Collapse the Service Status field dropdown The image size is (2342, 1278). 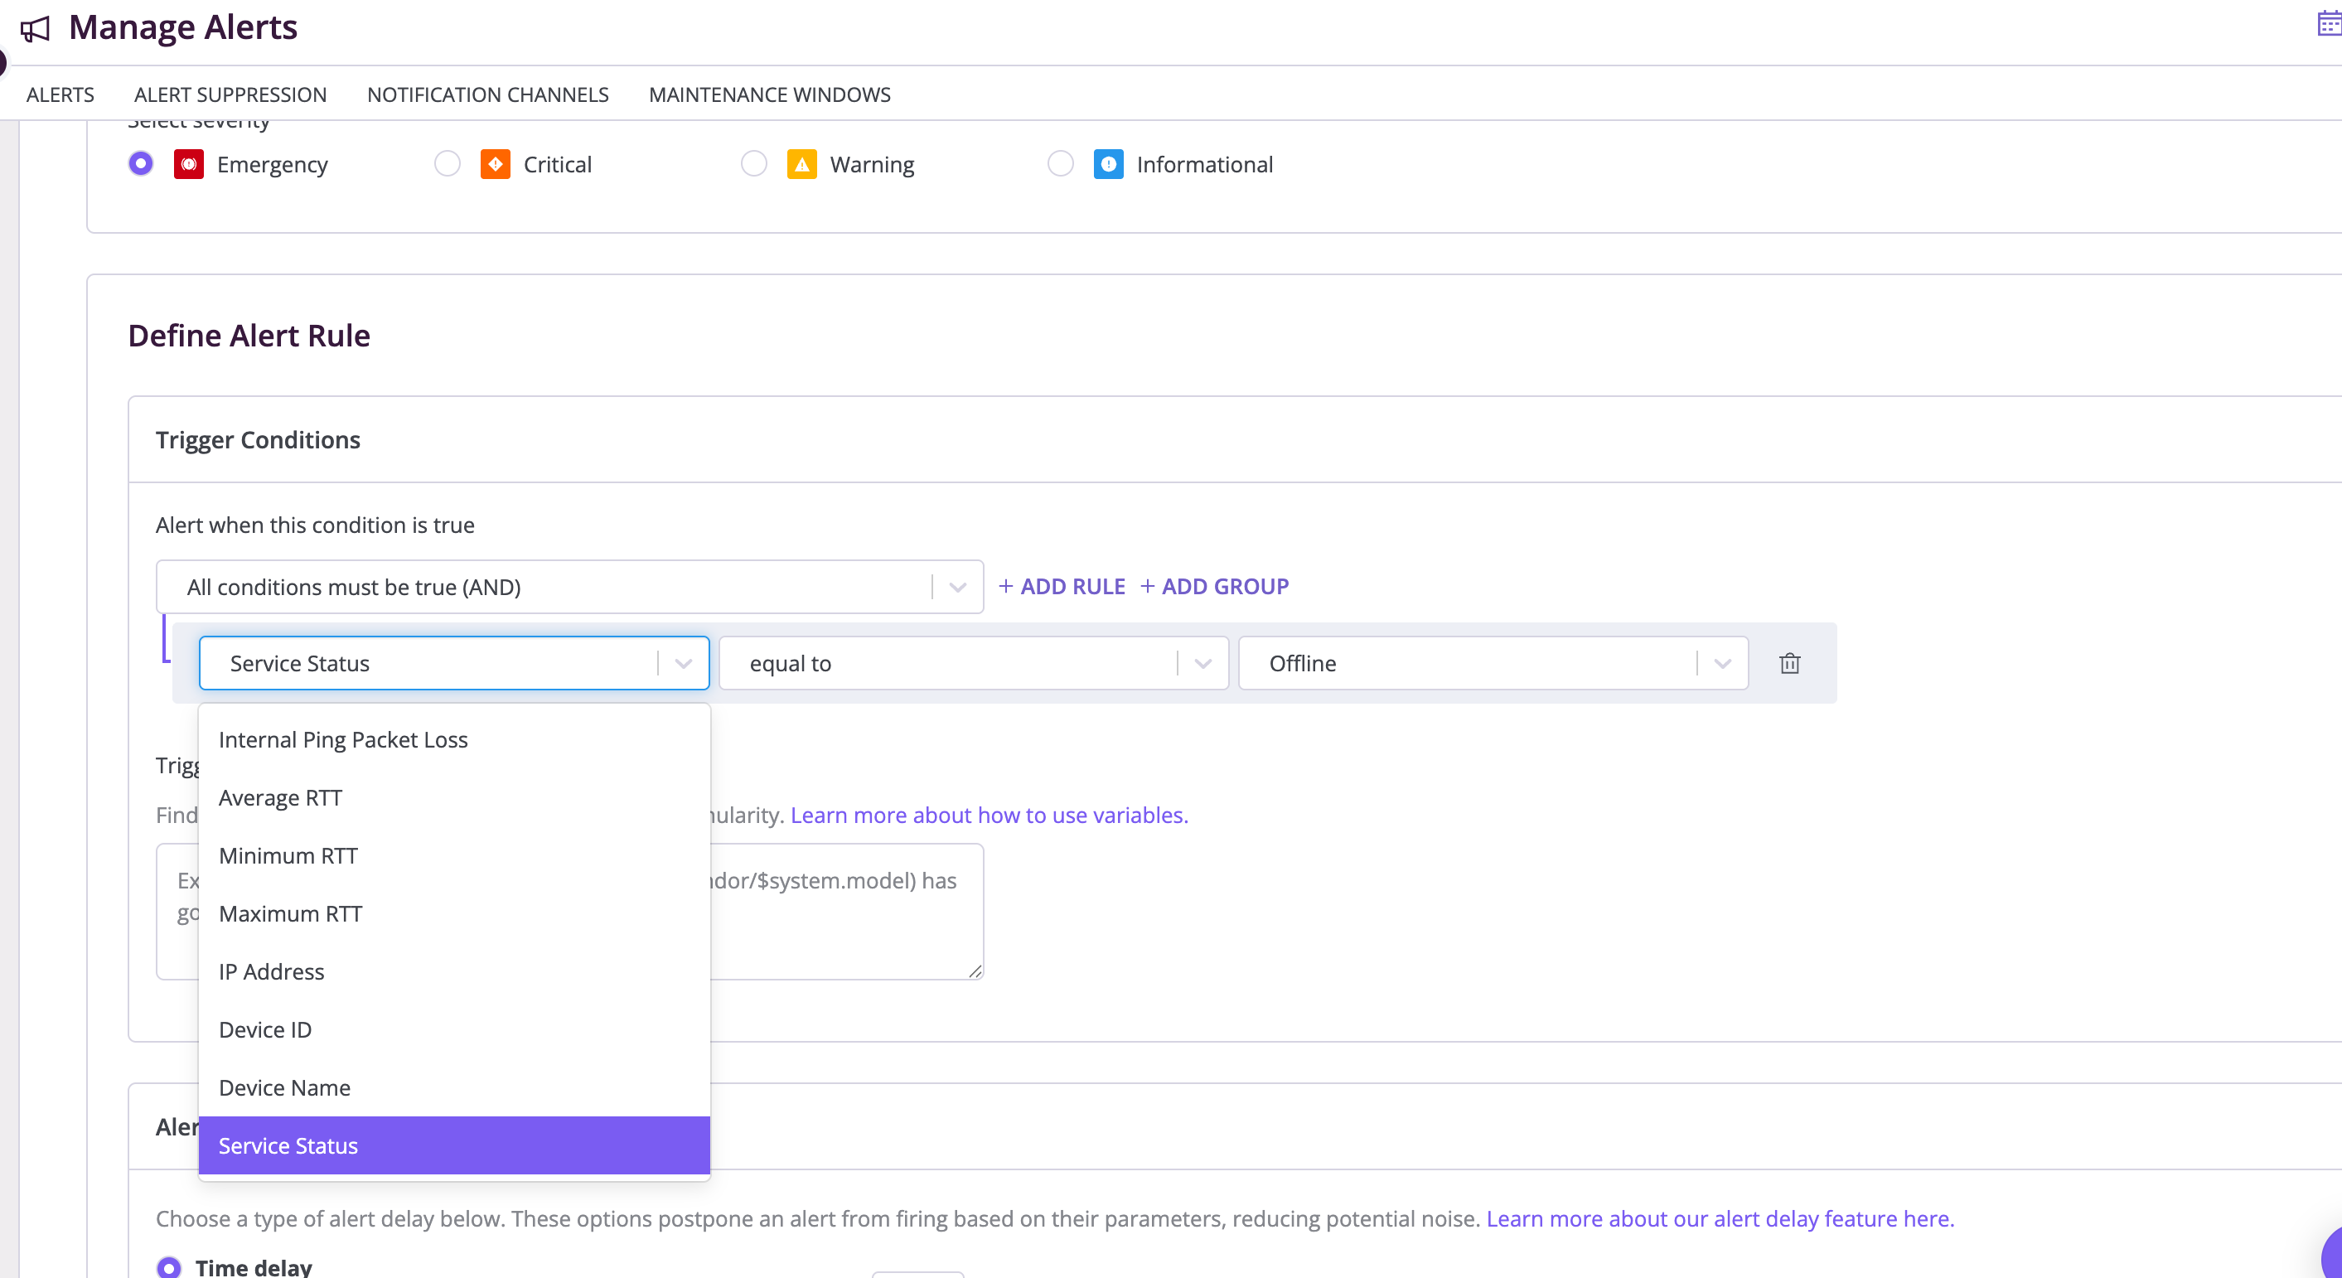pyautogui.click(x=453, y=664)
